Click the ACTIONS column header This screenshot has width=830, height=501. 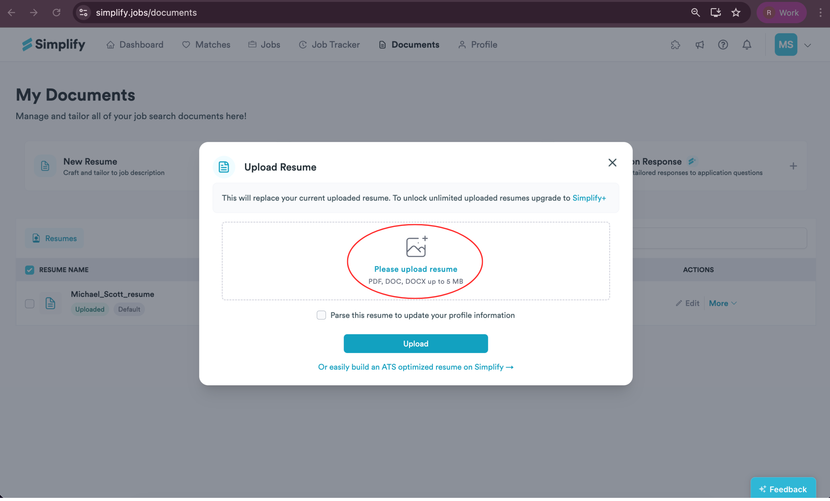tap(698, 269)
